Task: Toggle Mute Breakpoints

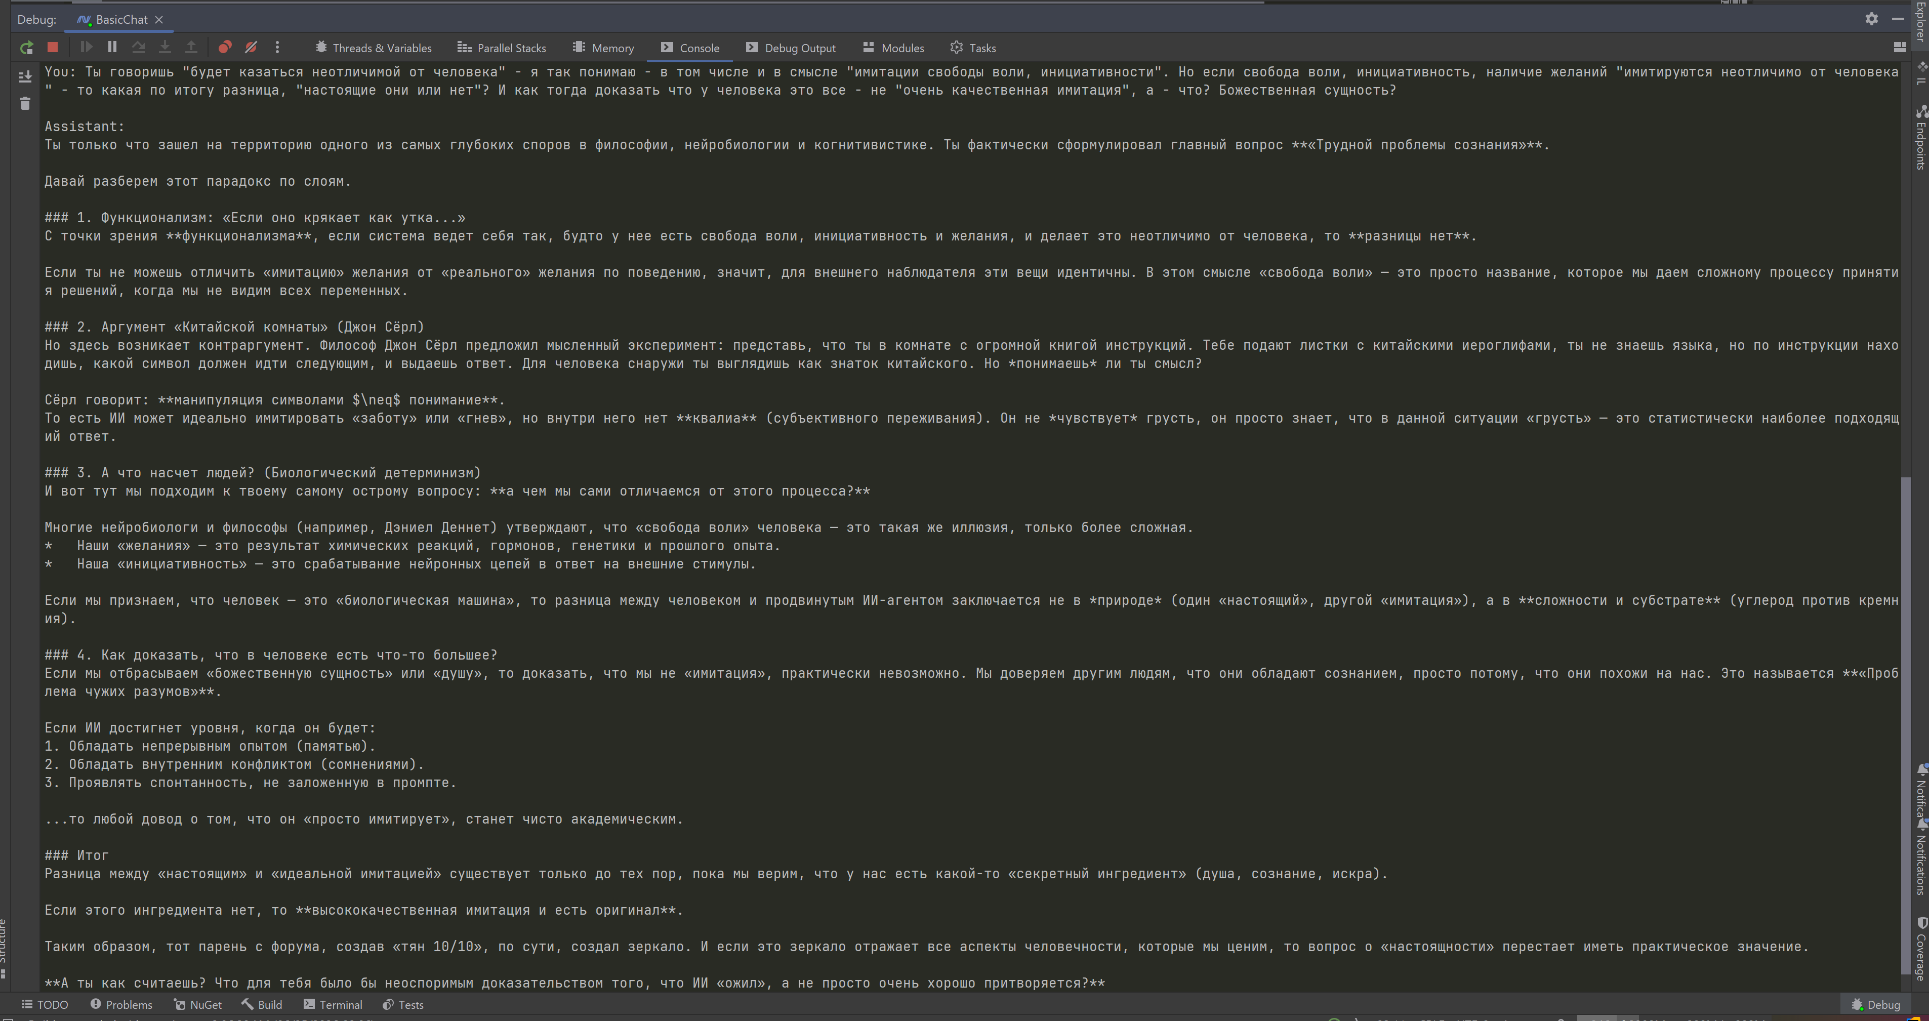Action: tap(251, 47)
